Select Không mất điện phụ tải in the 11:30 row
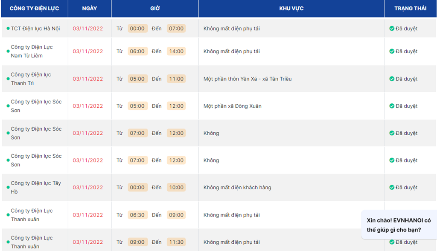 coord(232,242)
